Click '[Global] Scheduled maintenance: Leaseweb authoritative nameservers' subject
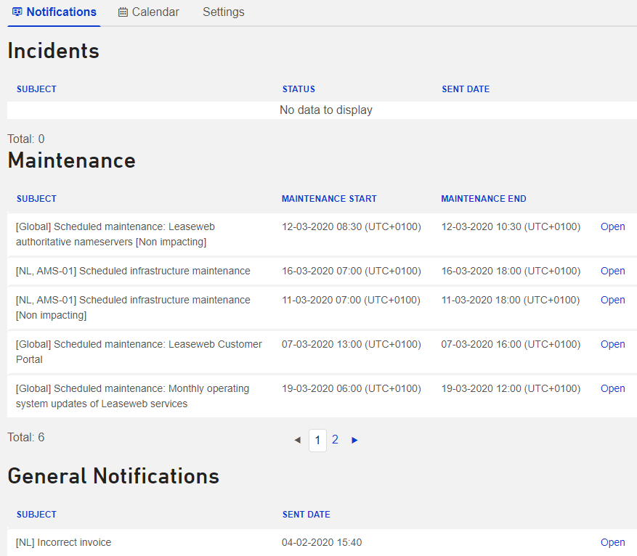The image size is (637, 556). pos(115,234)
